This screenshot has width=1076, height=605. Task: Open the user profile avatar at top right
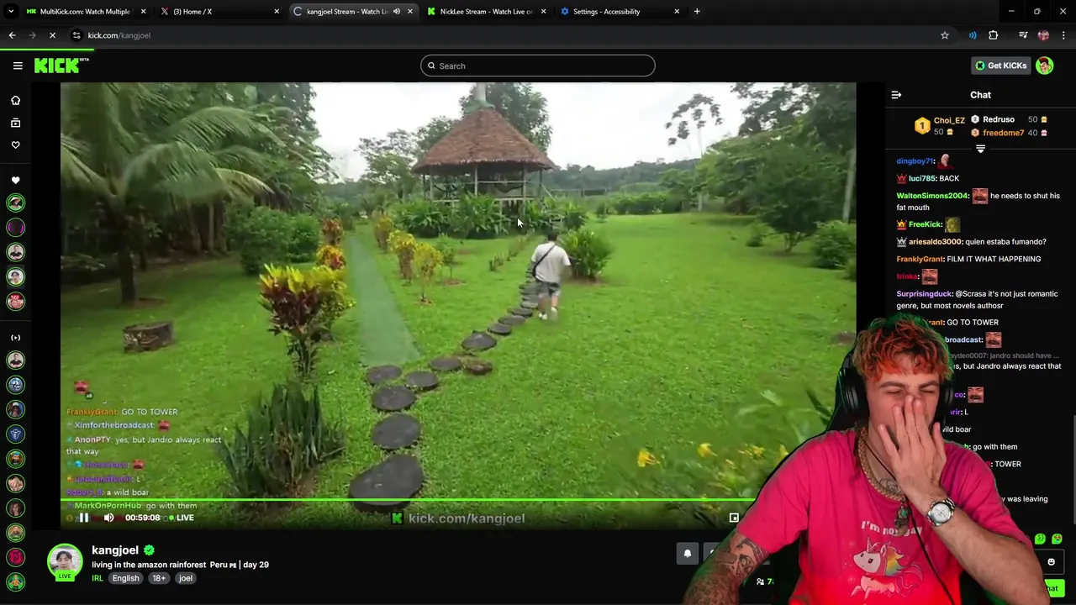[1044, 66]
